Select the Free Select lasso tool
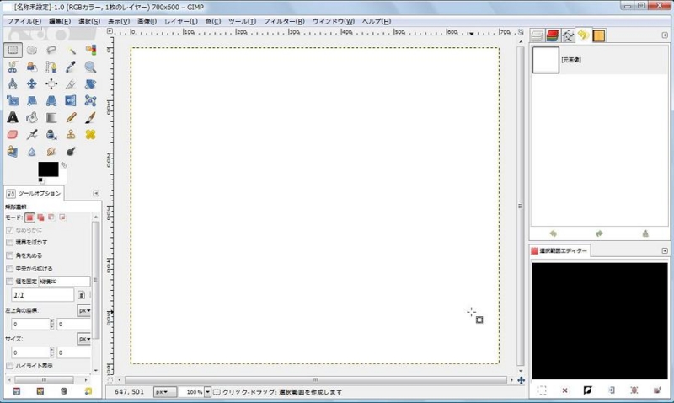Screen dimensions: 674x403 coord(51,50)
